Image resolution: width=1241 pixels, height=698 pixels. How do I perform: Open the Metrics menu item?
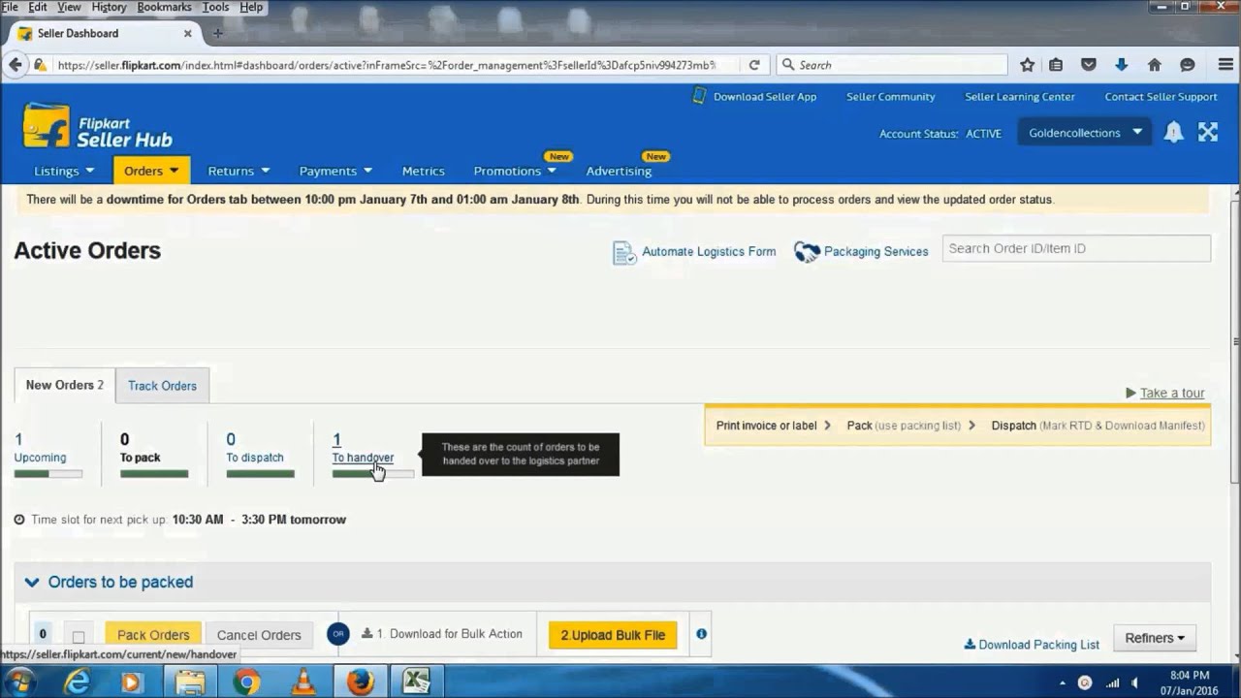pos(424,171)
